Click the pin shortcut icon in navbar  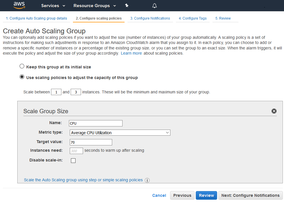(x=127, y=6)
